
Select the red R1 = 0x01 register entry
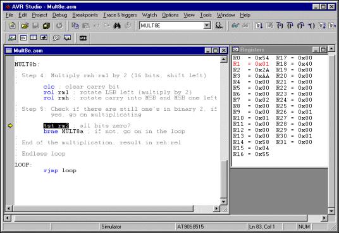(x=251, y=64)
